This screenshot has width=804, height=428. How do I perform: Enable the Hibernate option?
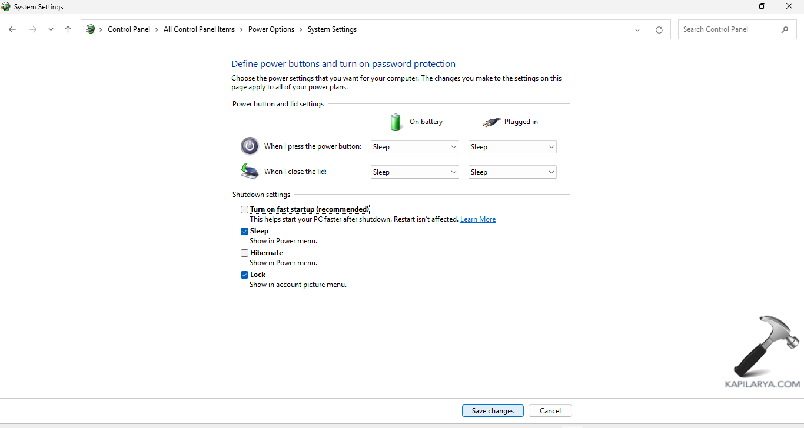point(244,253)
